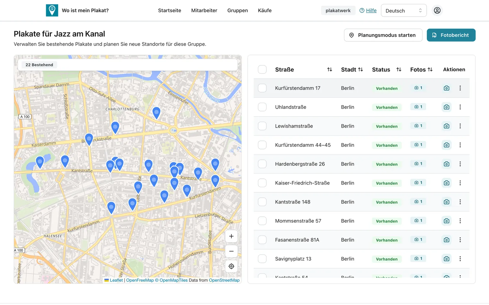Select all rows with header checkbox

(262, 70)
